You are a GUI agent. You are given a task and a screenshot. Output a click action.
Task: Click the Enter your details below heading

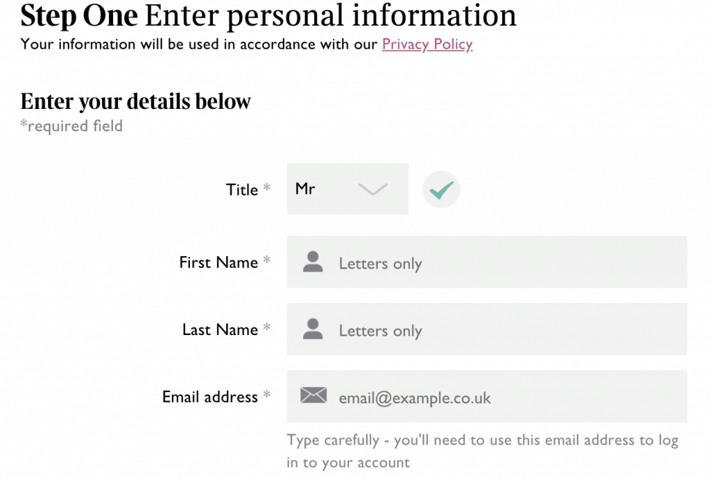coord(135,102)
